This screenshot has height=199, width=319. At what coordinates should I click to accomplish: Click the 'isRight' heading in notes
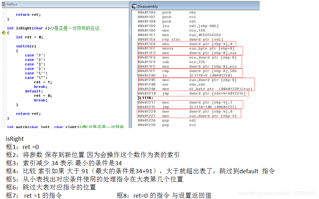pos(15,139)
